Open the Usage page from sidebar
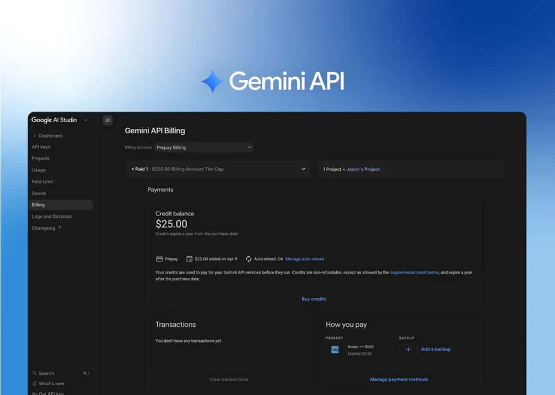This screenshot has width=555, height=395. (x=39, y=170)
